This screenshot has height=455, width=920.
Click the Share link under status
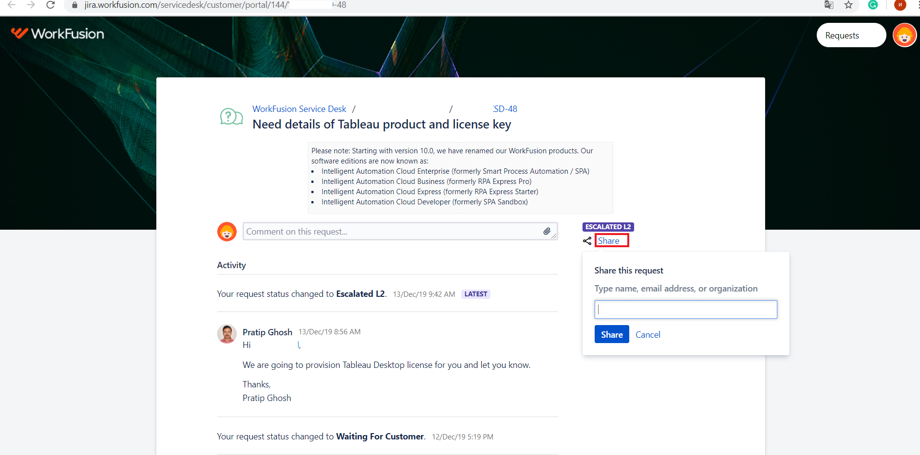[609, 241]
